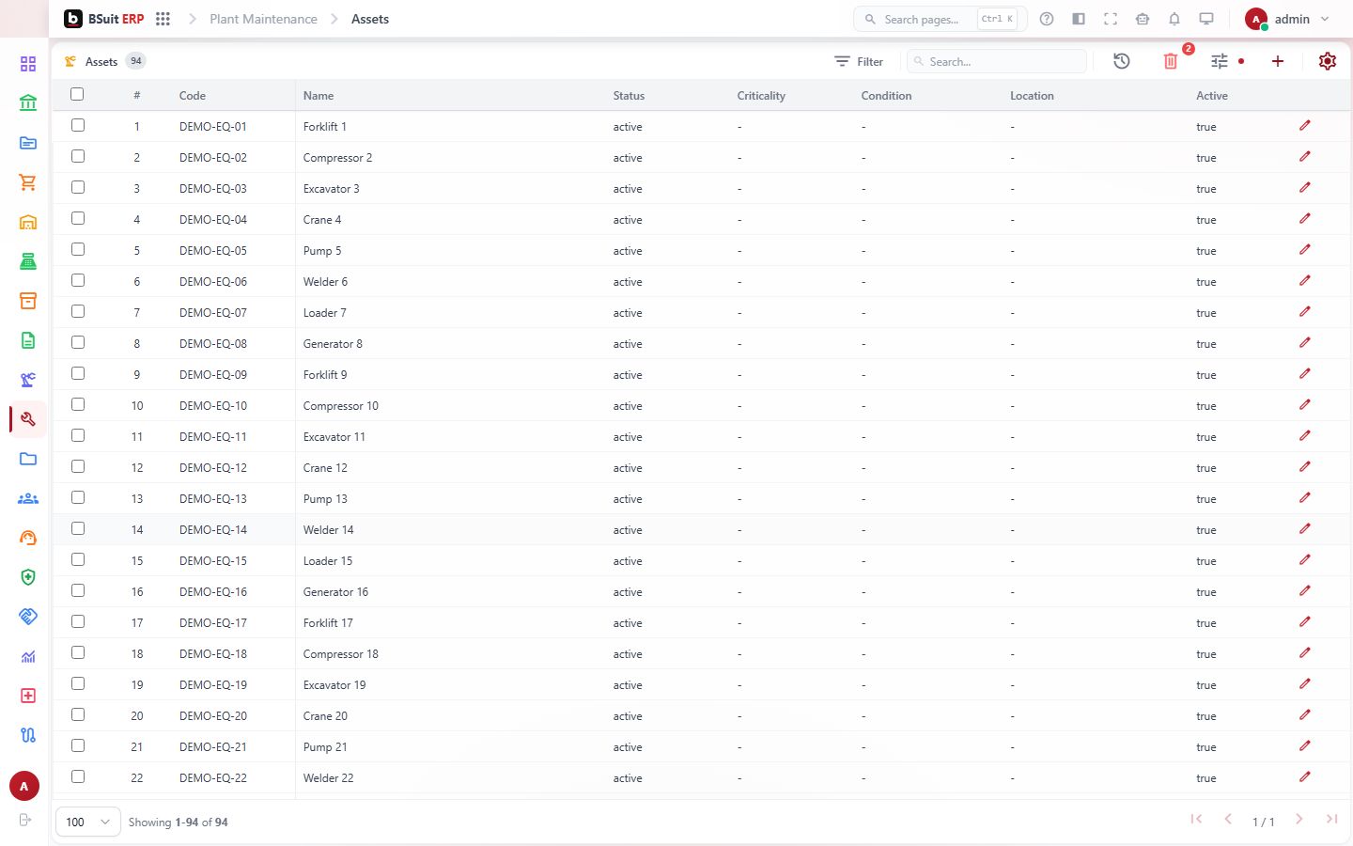Select the Crane 4 row checkbox
Screen dimensions: 1353x846
tap(78, 218)
